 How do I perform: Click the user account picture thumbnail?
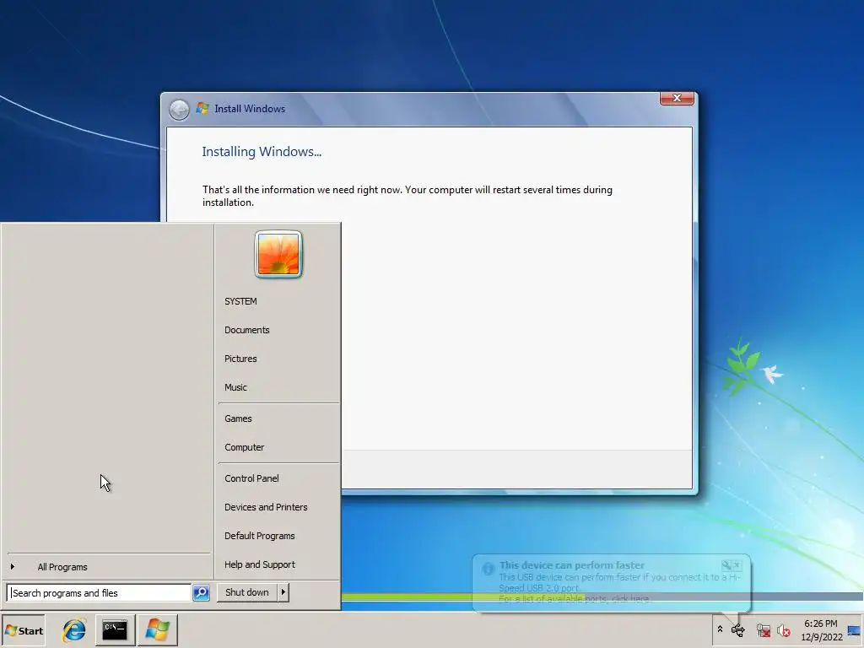click(278, 254)
